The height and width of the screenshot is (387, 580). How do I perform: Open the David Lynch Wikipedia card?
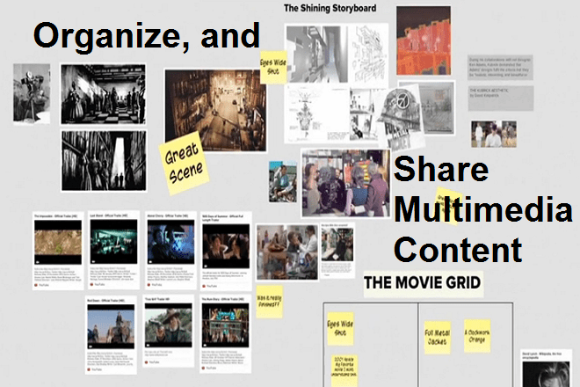tap(546, 369)
